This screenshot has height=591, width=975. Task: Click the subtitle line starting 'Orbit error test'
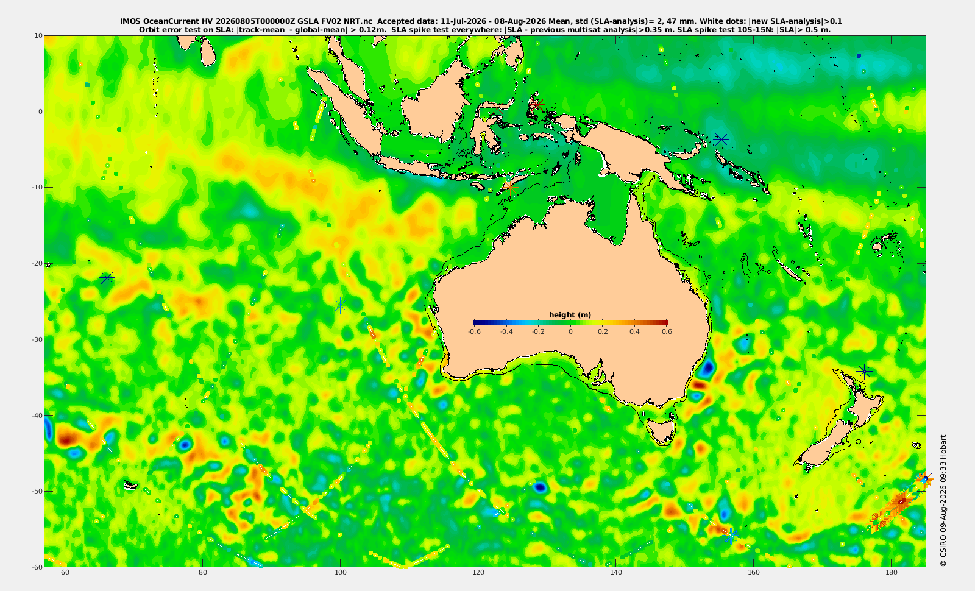[x=485, y=29]
